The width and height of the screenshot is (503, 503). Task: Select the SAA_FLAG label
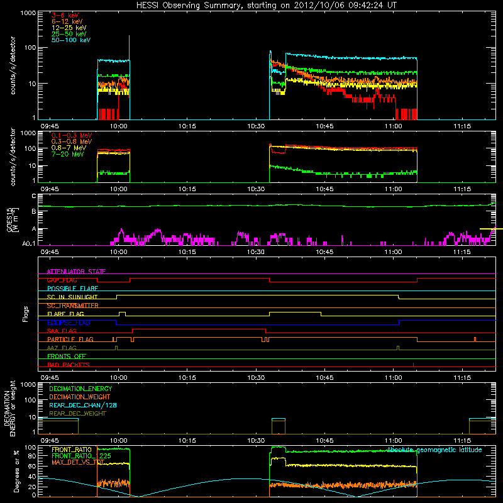(62, 331)
